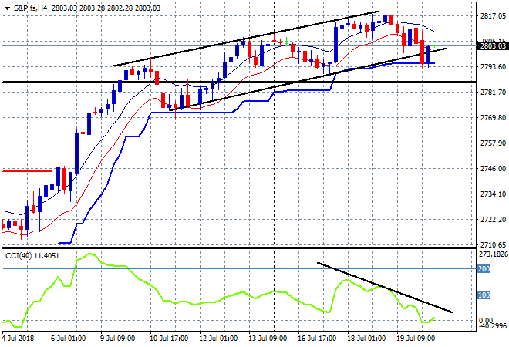Viewport: 509px width, 347px height.
Task: Select the short red horizontal line near 2746
Action: tap(27, 171)
